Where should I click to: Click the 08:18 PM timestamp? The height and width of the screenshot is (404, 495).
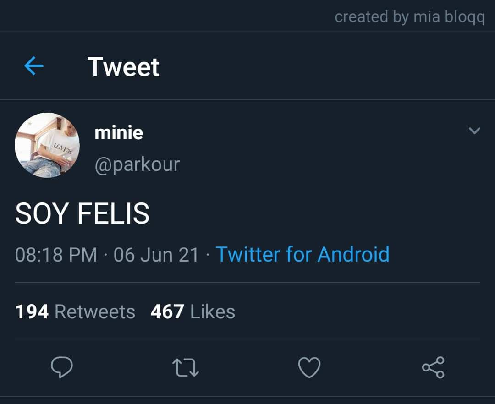coord(56,255)
